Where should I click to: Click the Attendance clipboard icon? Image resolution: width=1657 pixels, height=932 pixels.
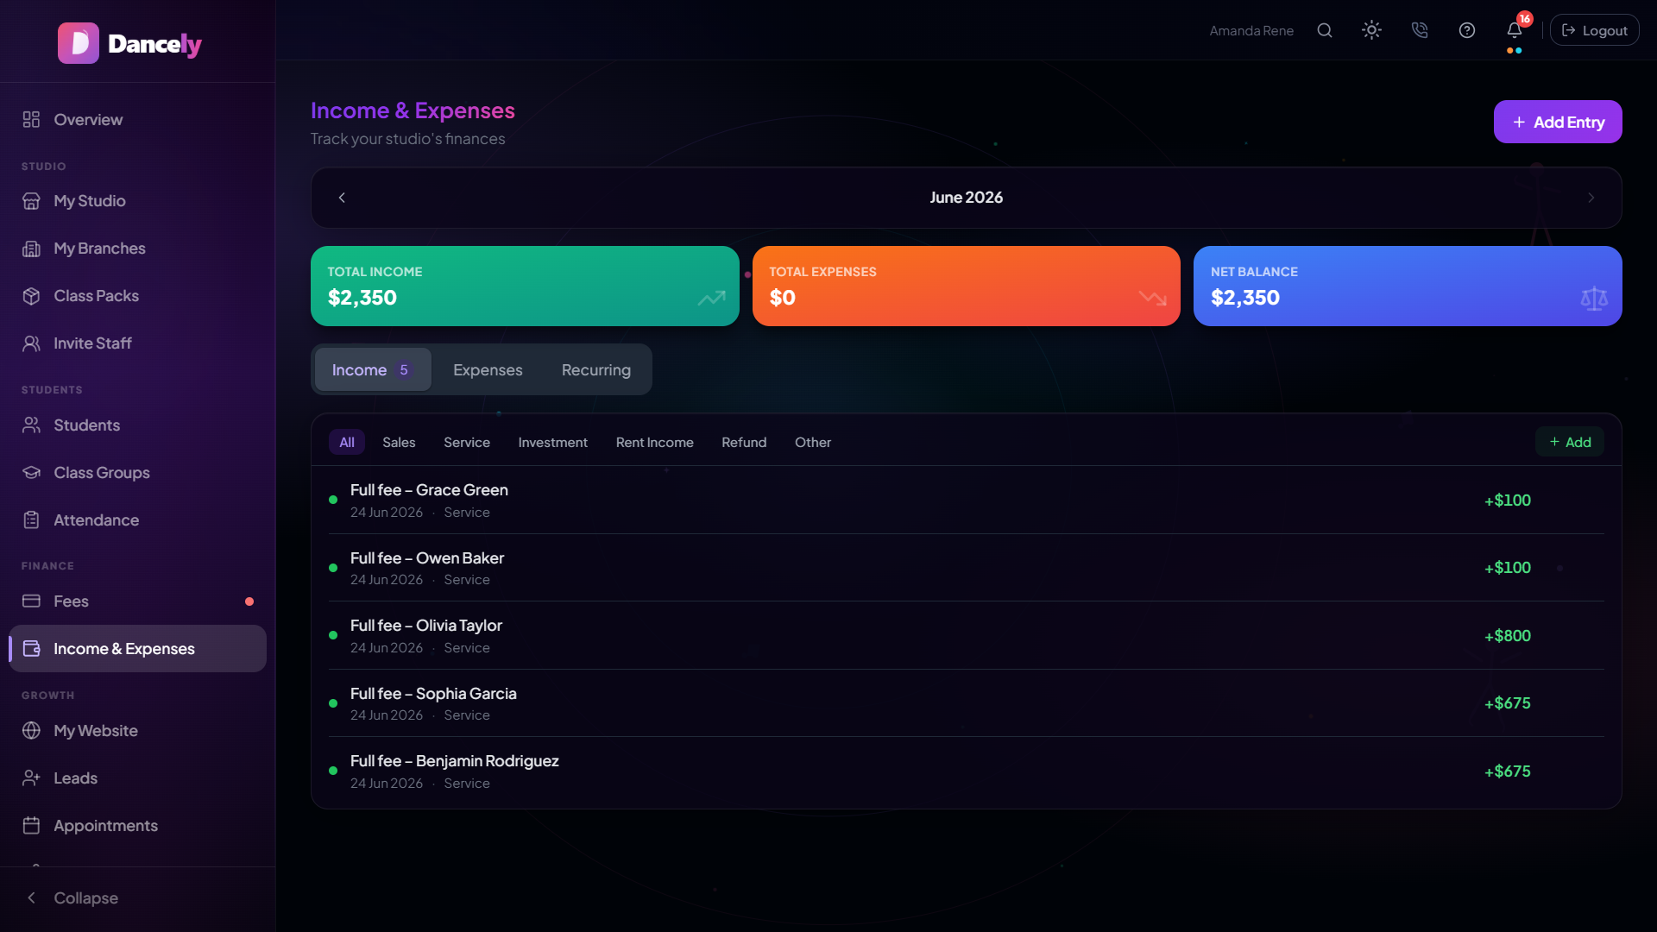tap(31, 520)
